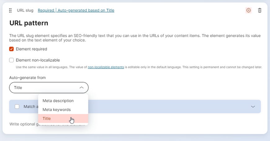The image size is (270, 141).
Task: Select the Meta keywords option
Action: (x=56, y=110)
